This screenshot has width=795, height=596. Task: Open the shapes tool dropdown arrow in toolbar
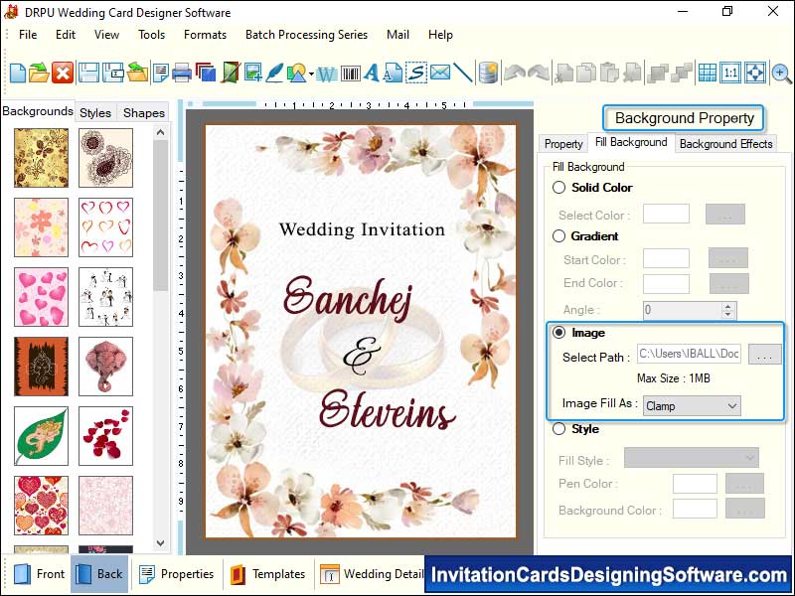pyautogui.click(x=311, y=74)
